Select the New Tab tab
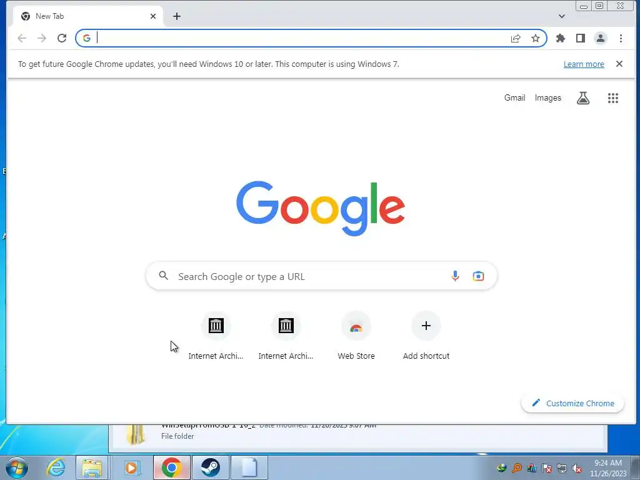640x480 pixels. [x=87, y=16]
